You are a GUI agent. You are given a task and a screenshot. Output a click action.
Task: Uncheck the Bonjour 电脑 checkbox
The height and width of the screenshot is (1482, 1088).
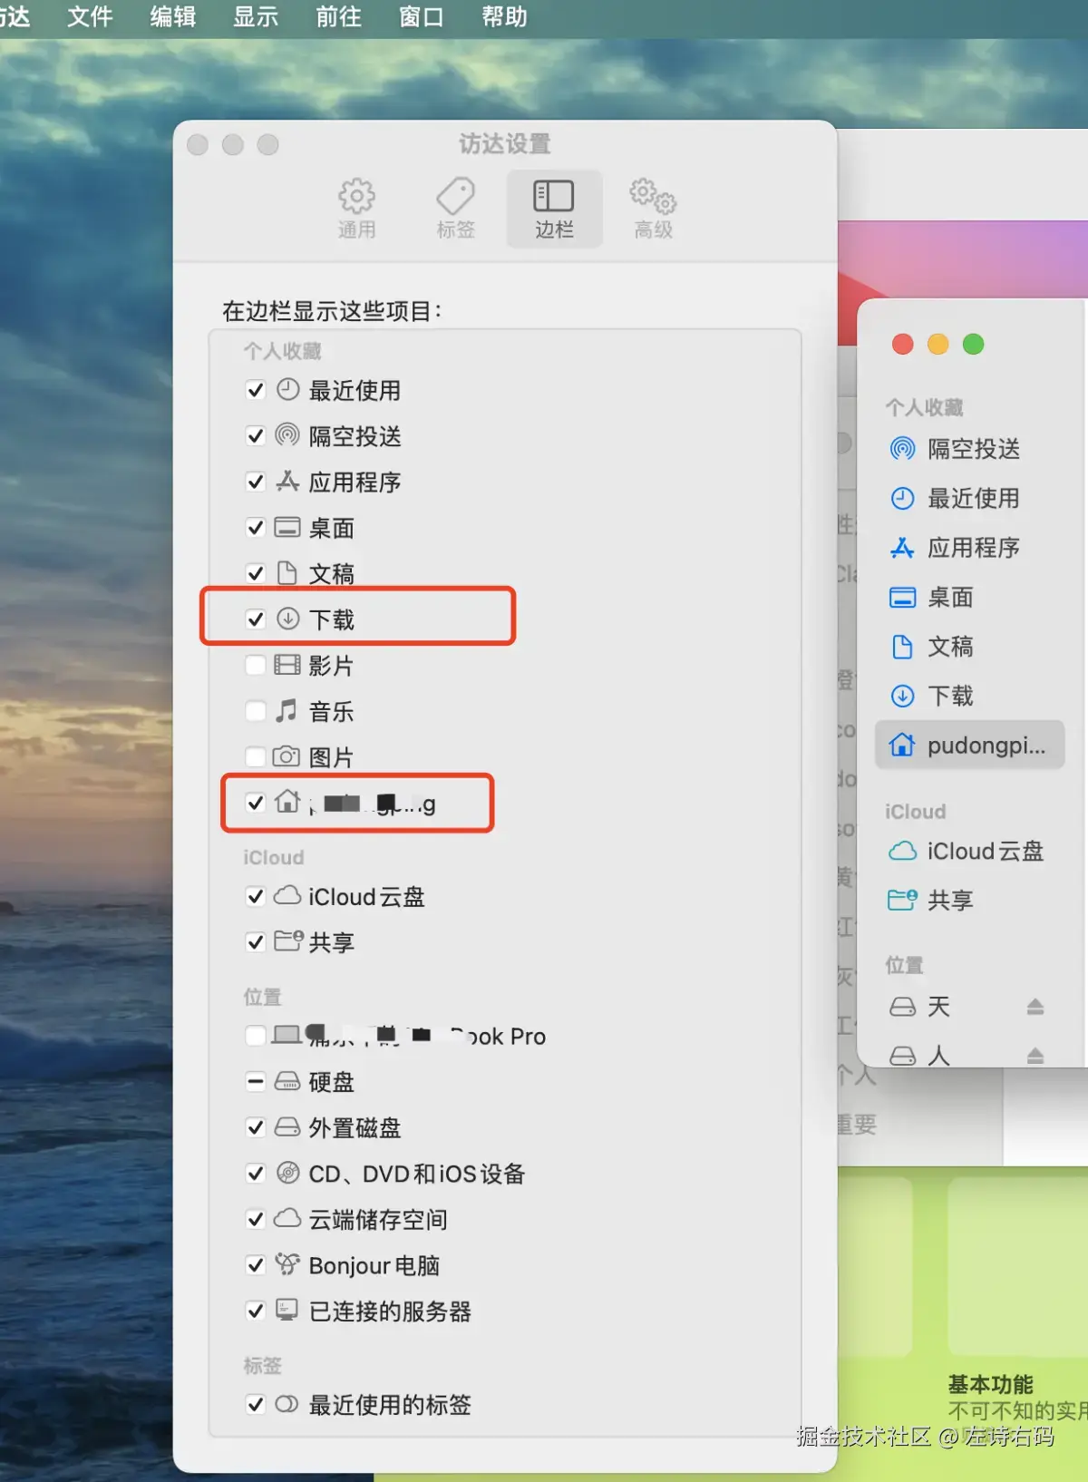(256, 1264)
